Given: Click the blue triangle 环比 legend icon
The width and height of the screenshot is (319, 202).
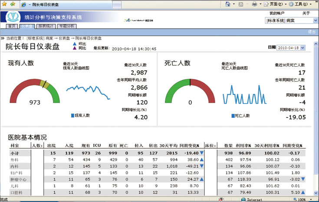Looking at the screenshot, I should tap(75, 44).
